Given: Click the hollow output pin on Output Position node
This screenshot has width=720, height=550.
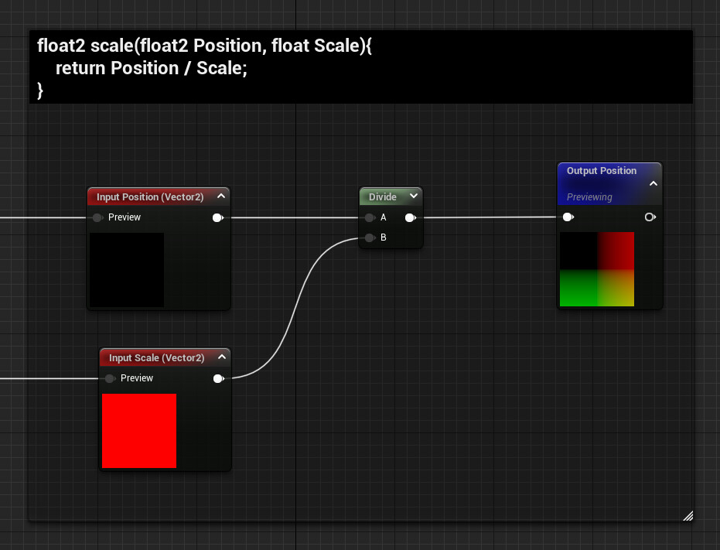Looking at the screenshot, I should click(x=650, y=217).
